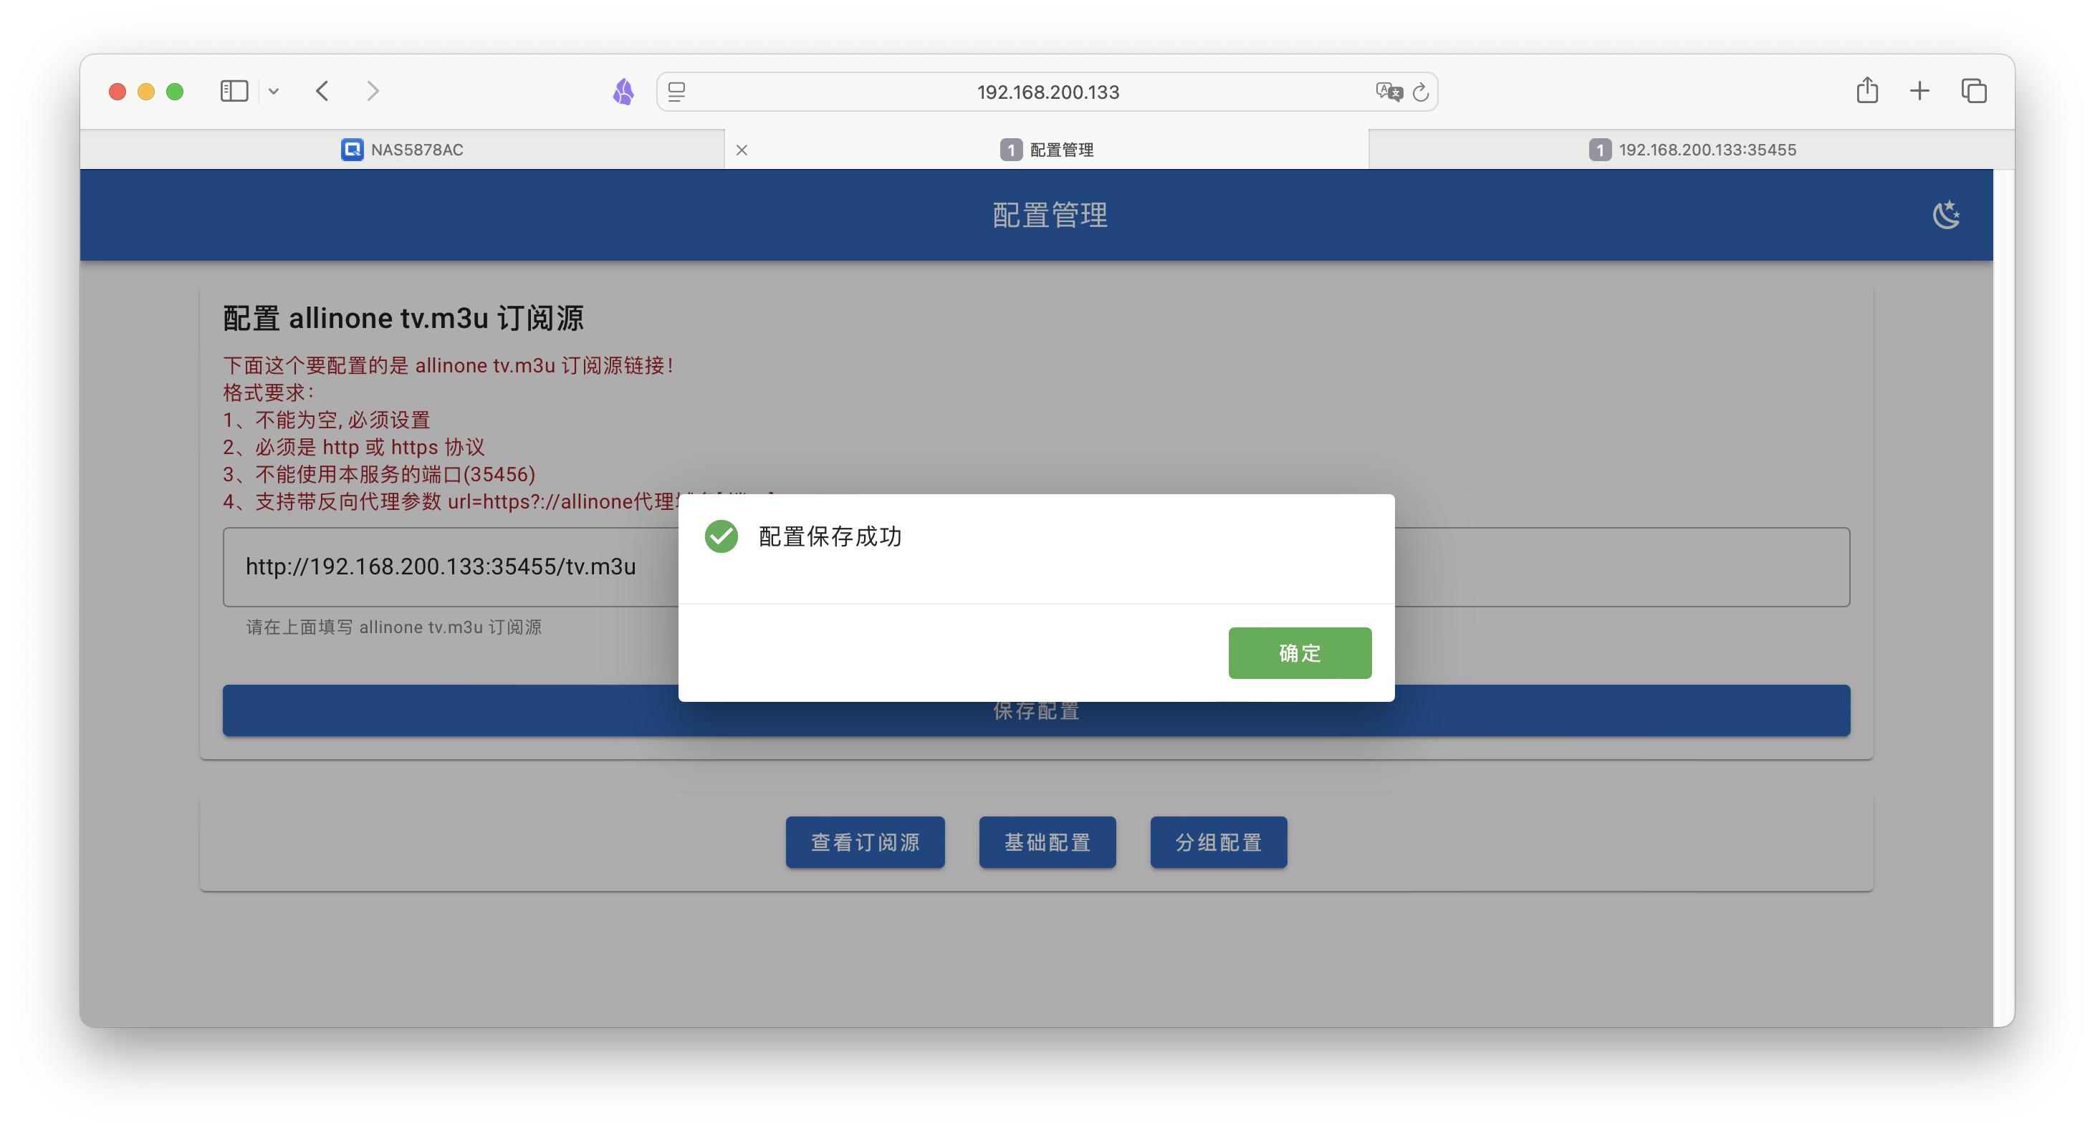The image size is (2095, 1133).
Task: Click the page settings icon in address bar
Action: 676,91
